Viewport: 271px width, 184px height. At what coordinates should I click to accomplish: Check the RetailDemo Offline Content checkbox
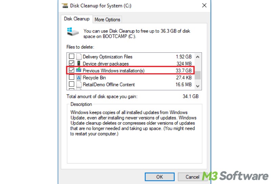pyautogui.click(x=71, y=84)
